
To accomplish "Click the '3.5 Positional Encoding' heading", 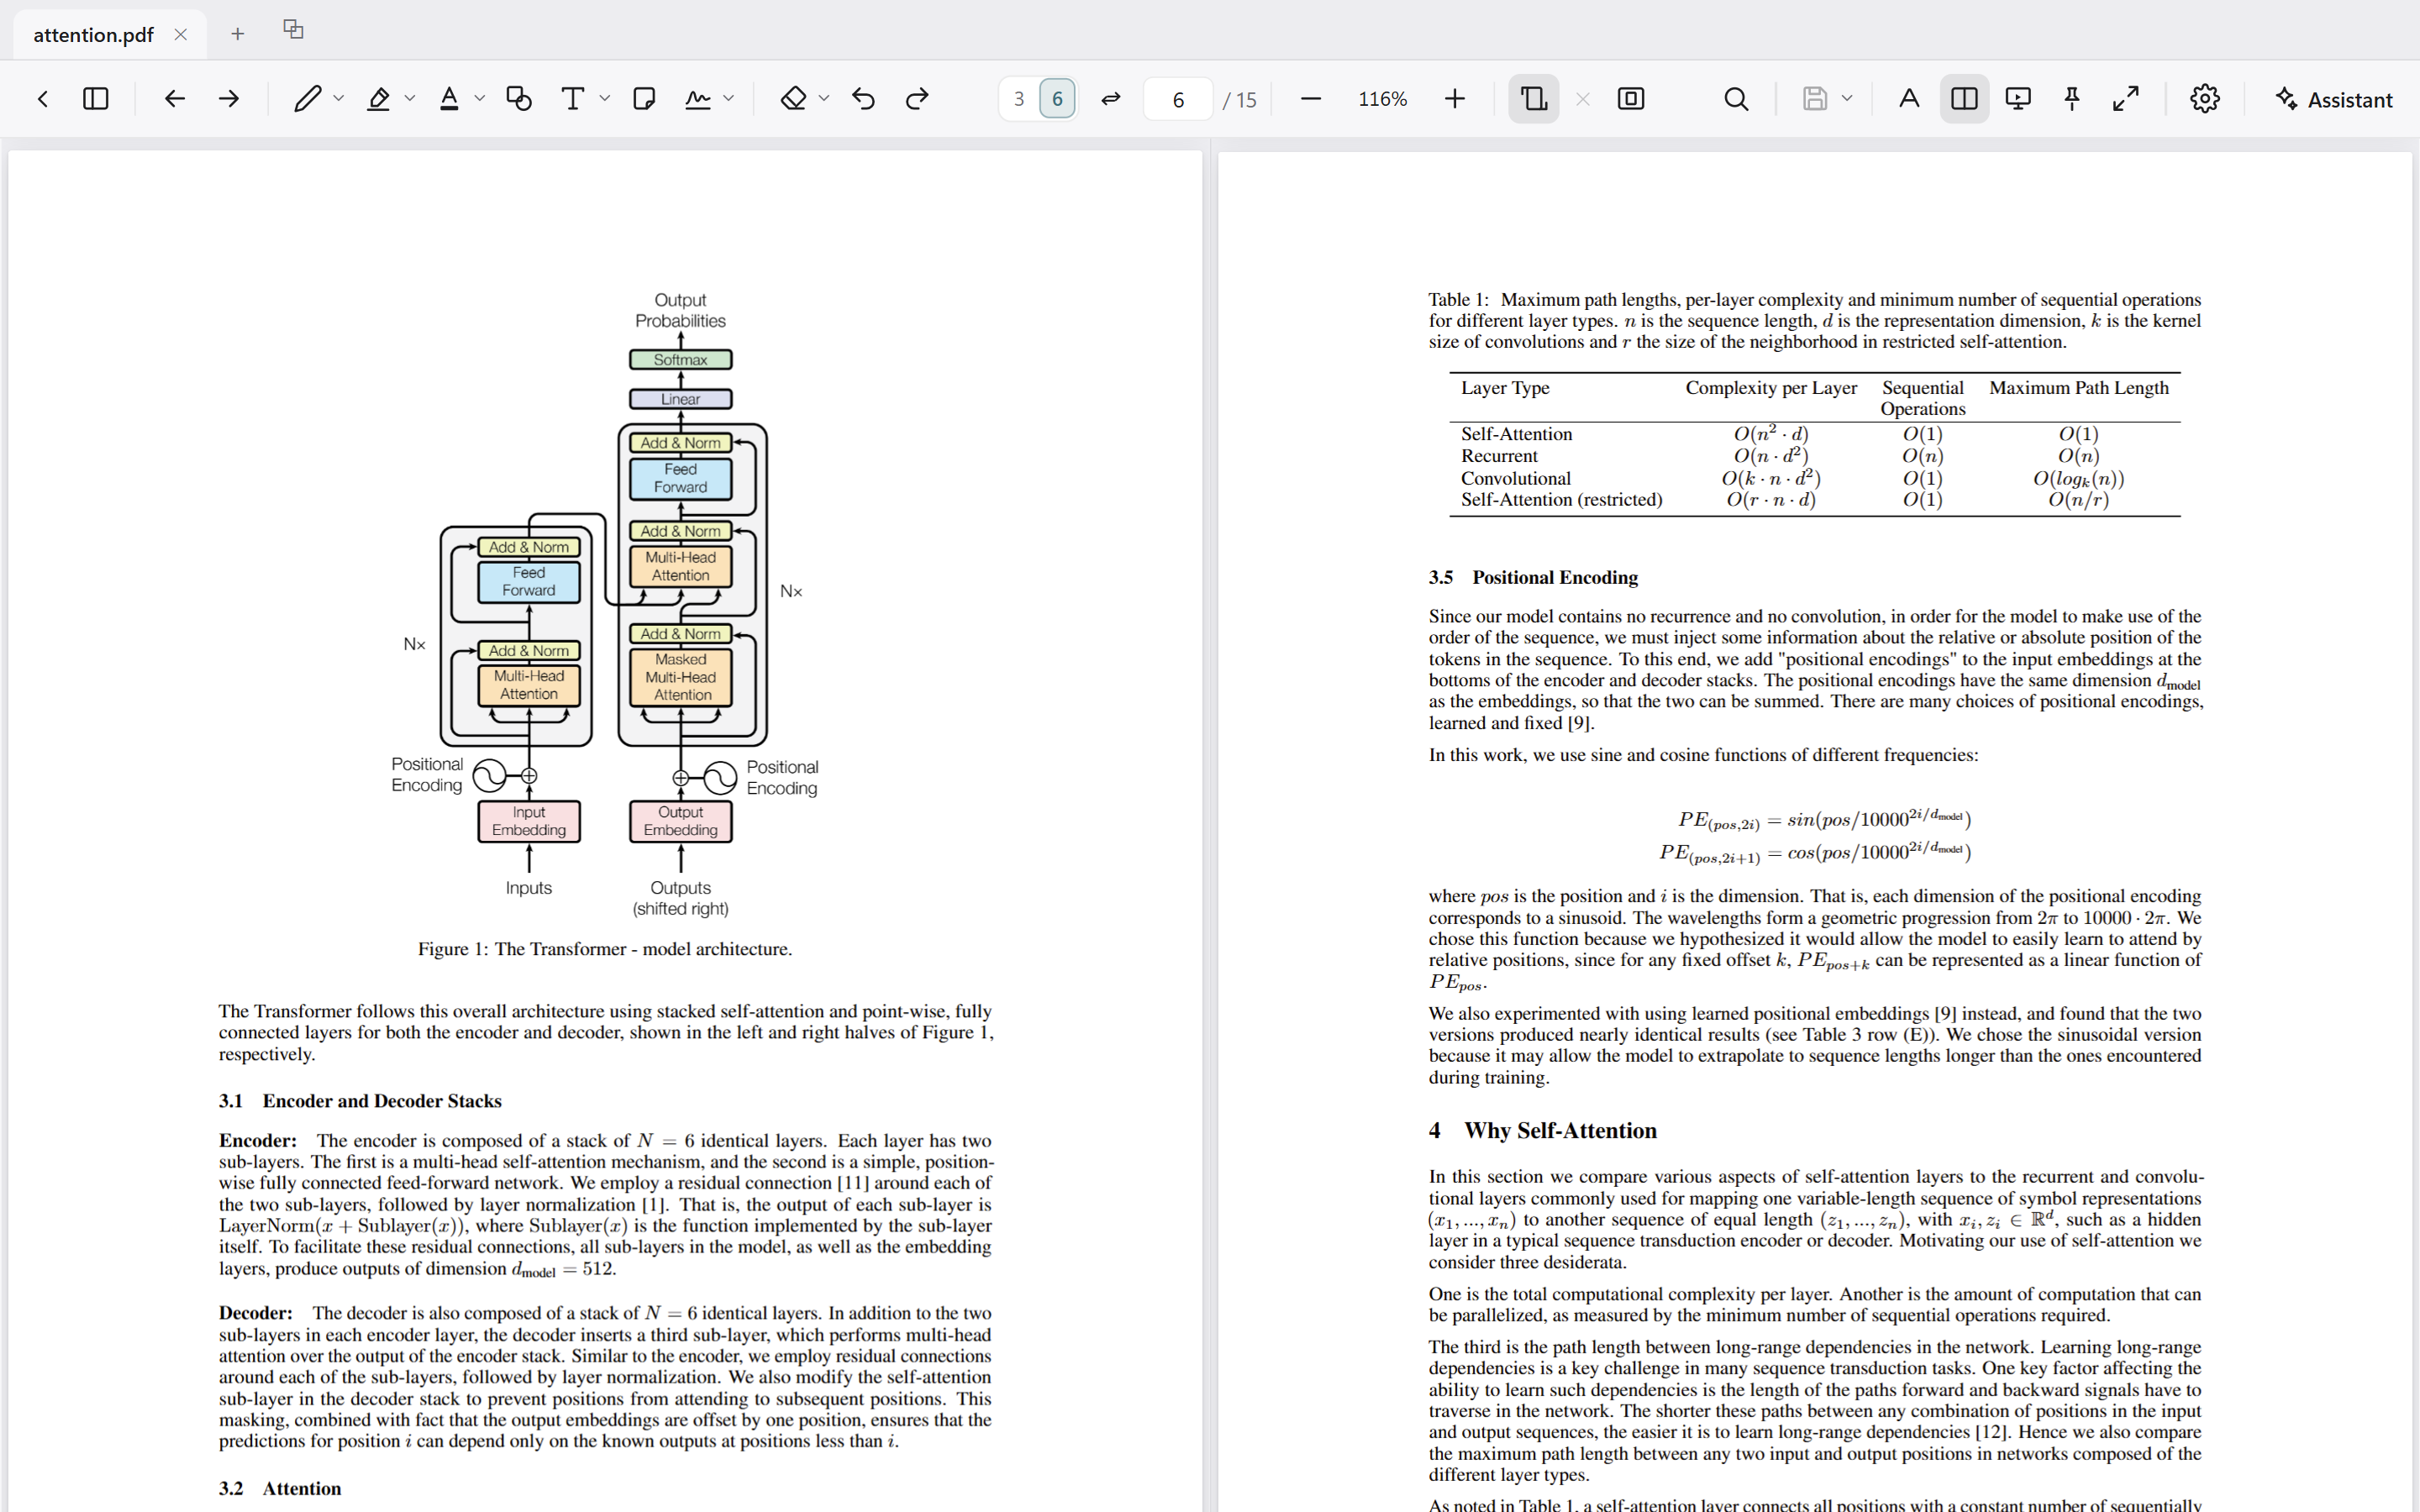I will (x=1533, y=577).
